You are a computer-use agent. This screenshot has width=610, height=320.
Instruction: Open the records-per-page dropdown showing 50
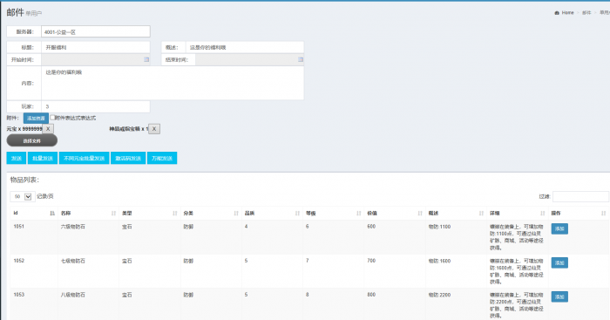click(x=23, y=196)
